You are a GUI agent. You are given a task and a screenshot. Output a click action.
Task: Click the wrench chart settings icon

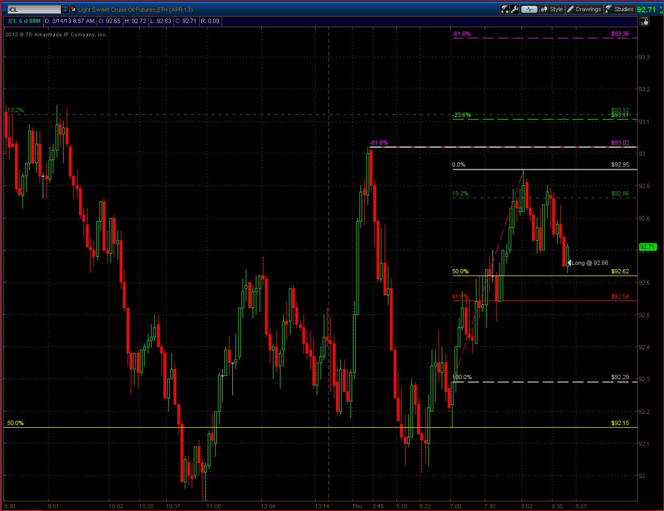(515, 9)
